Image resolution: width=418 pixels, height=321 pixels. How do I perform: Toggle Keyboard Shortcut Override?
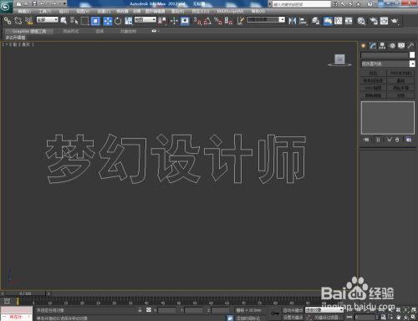tap(185, 21)
